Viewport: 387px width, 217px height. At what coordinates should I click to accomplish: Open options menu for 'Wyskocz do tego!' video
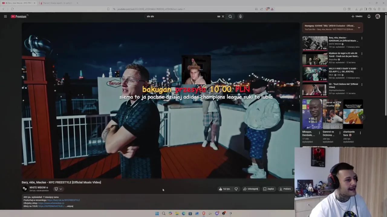point(362,54)
